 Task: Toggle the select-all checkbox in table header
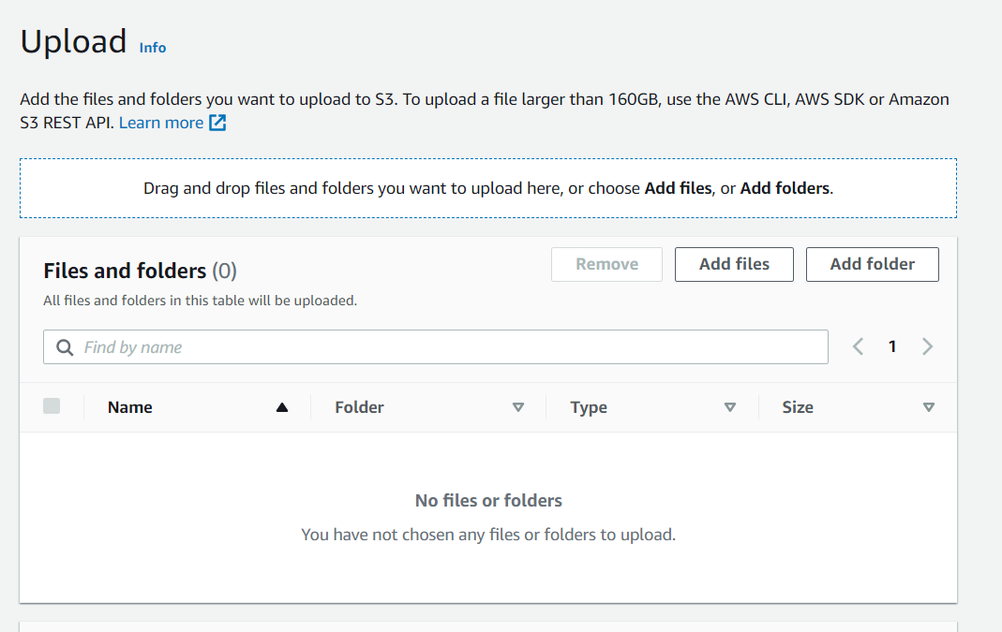pos(52,406)
